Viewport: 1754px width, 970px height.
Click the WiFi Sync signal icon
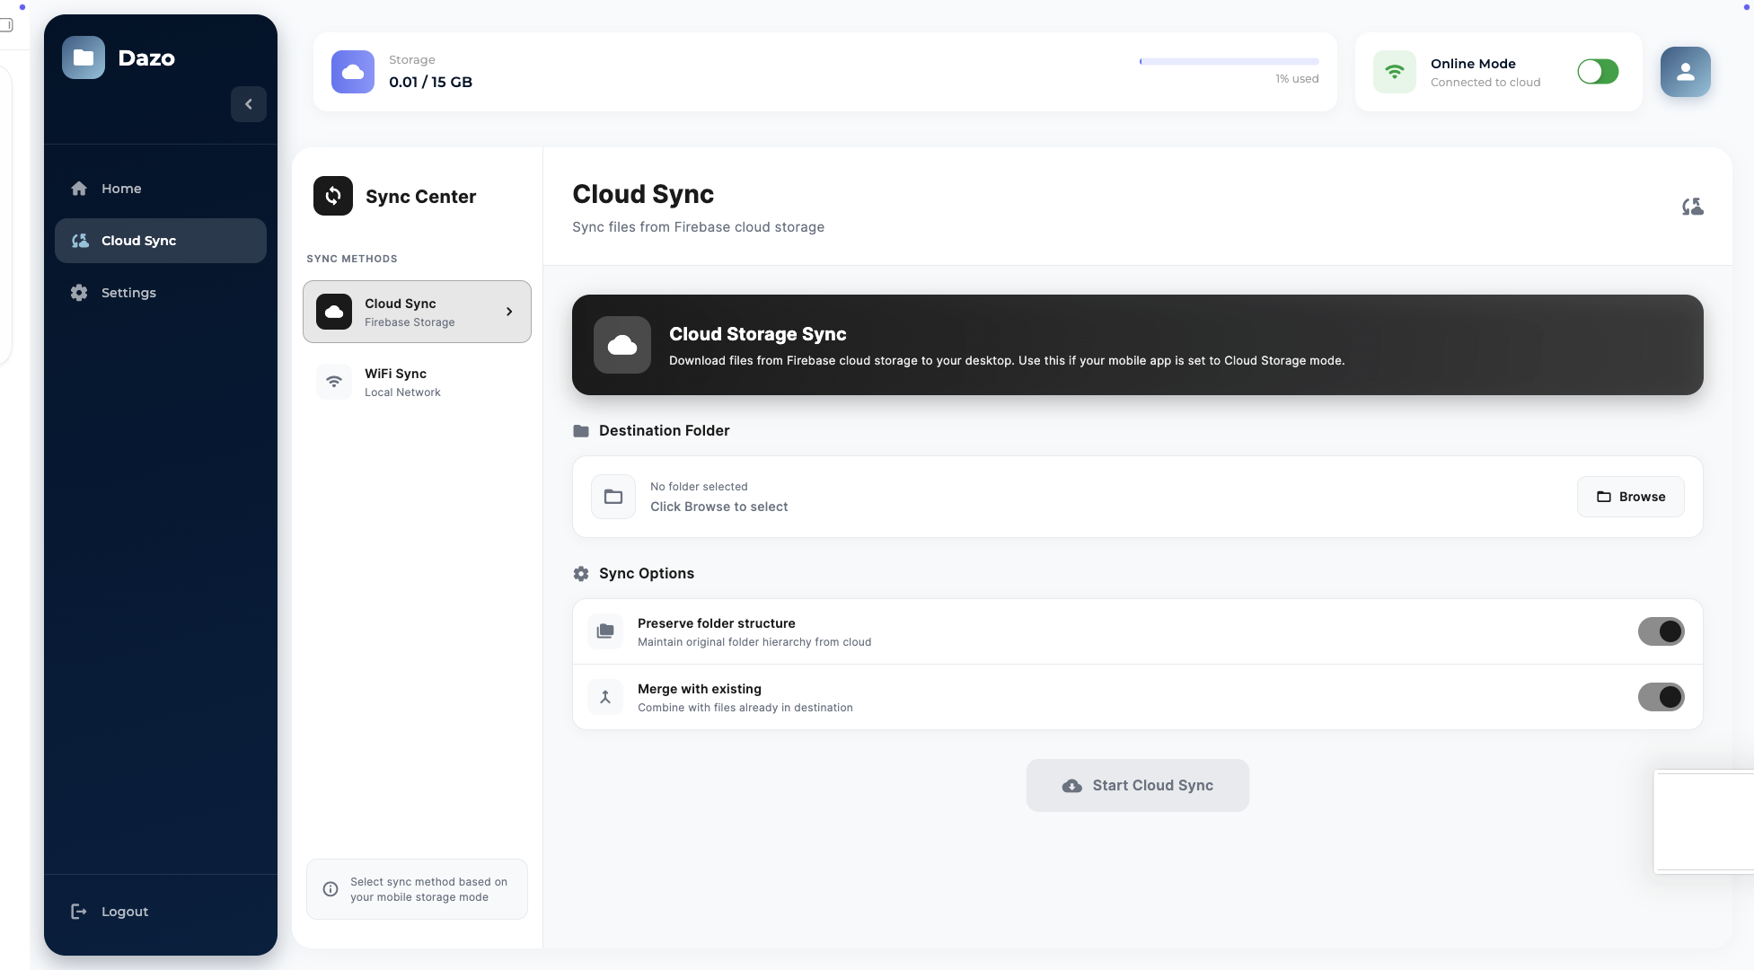[334, 382]
